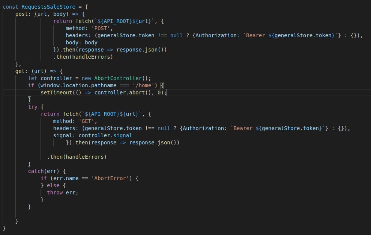Click 'setTimeout' function call

(x=56, y=92)
